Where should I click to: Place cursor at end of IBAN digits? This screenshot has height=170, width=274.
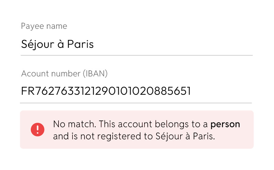click(191, 91)
